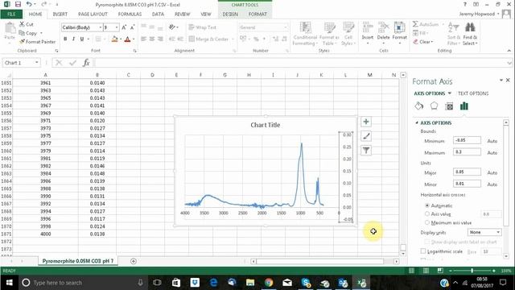
Task: Switch to the FORMULAS ribbon tab
Action: coord(130,14)
